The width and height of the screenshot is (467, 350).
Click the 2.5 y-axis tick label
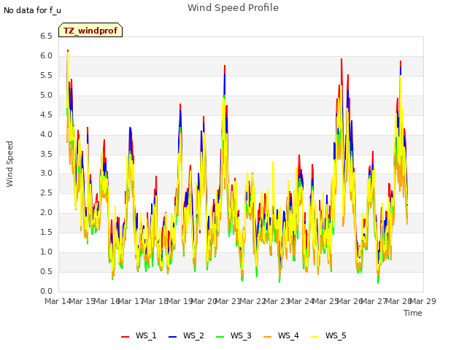coord(46,193)
